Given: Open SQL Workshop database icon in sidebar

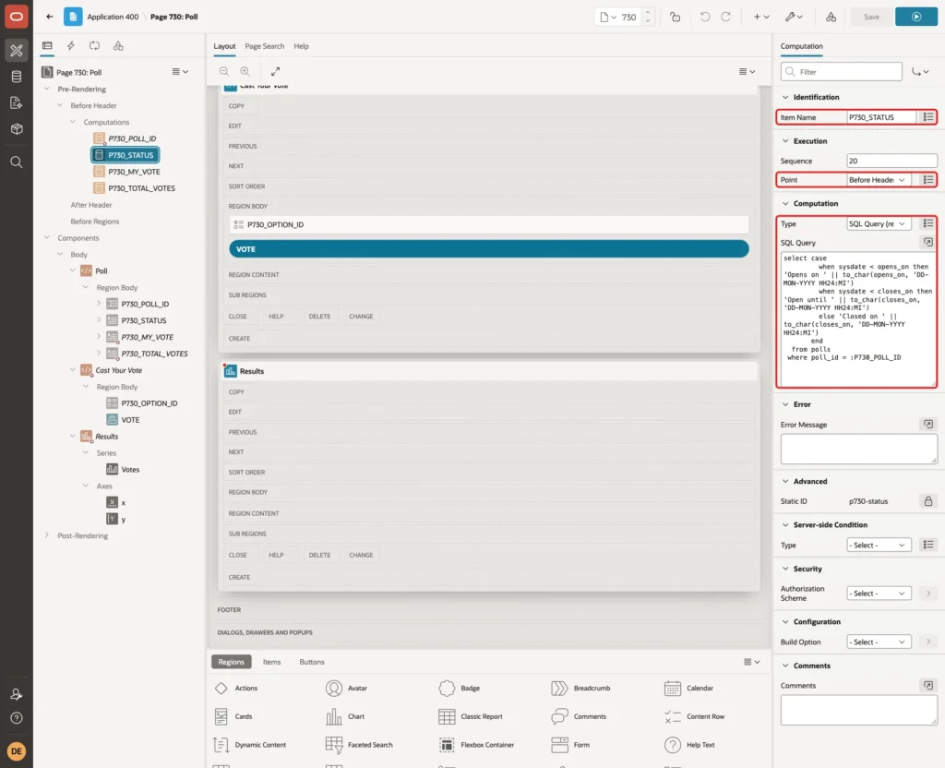Looking at the screenshot, I should 17,77.
